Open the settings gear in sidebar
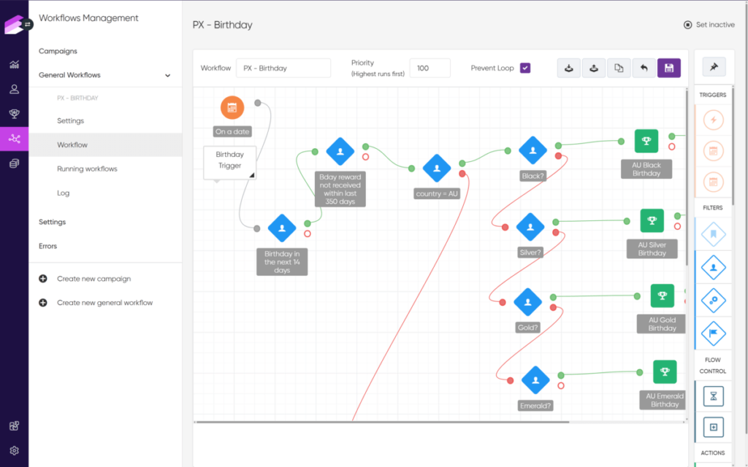This screenshot has width=748, height=467. [x=15, y=450]
